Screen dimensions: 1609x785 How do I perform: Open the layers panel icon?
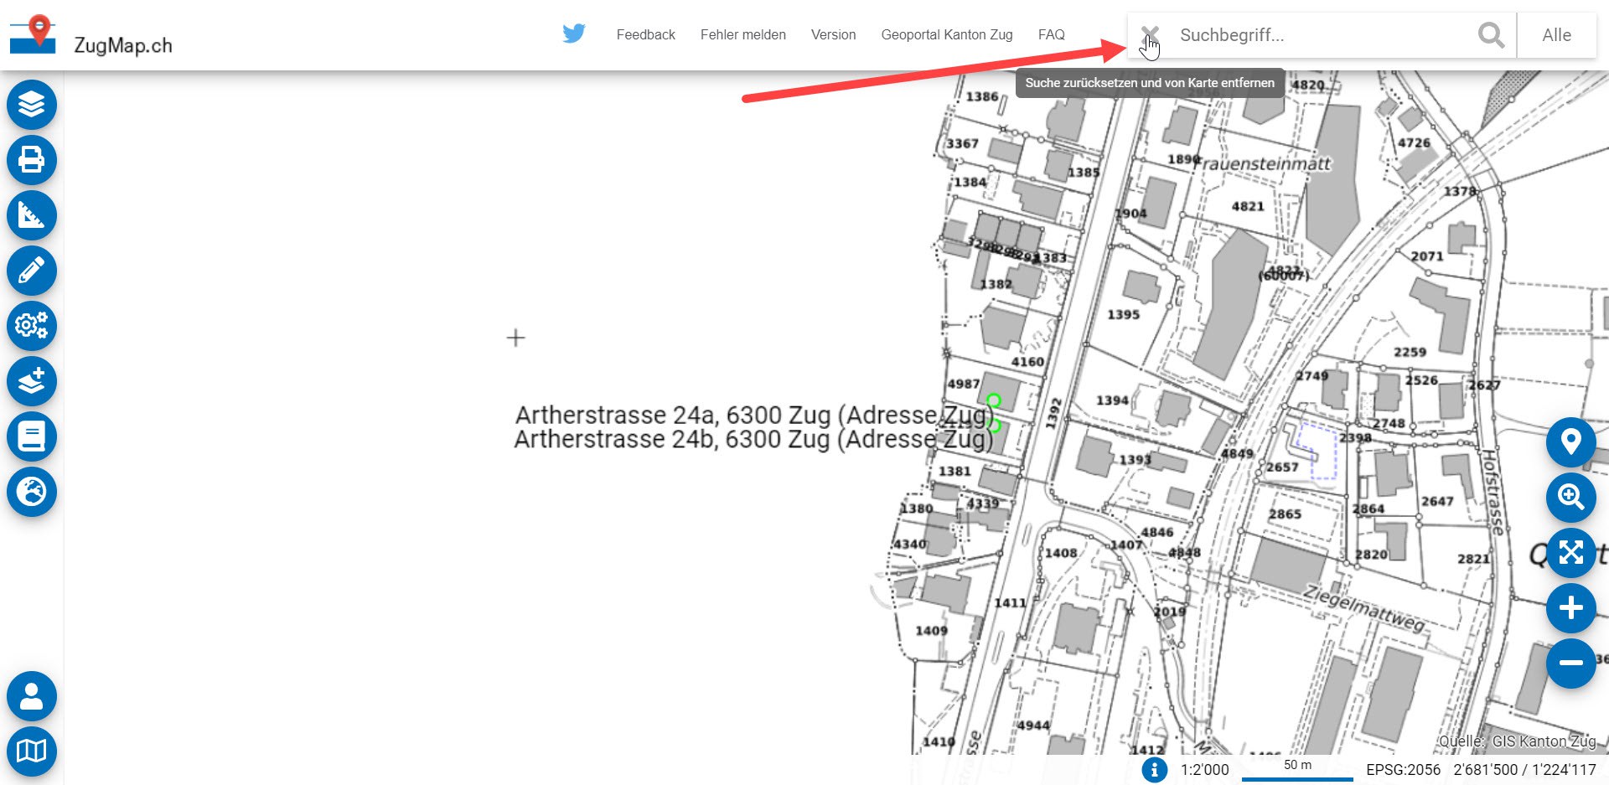click(32, 105)
